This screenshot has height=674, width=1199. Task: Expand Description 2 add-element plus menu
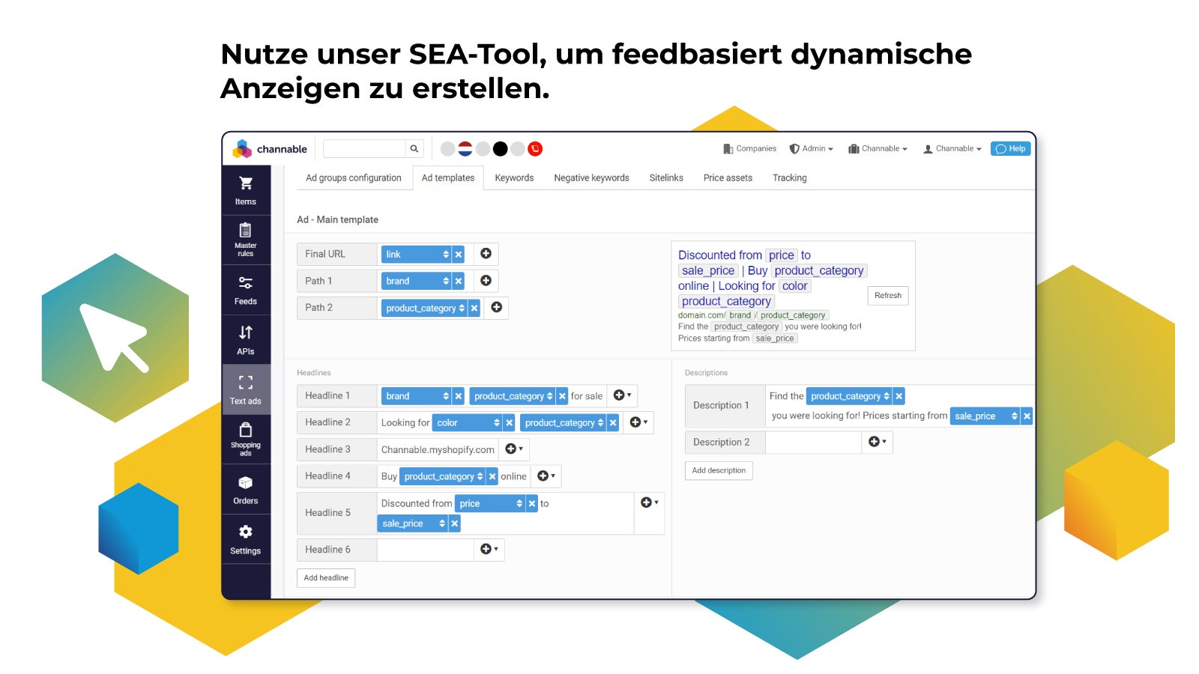(877, 442)
